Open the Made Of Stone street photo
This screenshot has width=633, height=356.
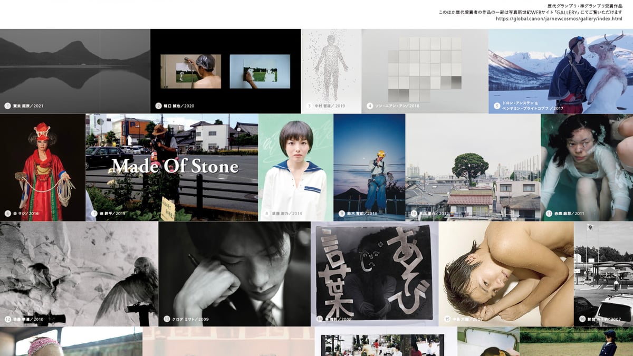[x=172, y=167]
